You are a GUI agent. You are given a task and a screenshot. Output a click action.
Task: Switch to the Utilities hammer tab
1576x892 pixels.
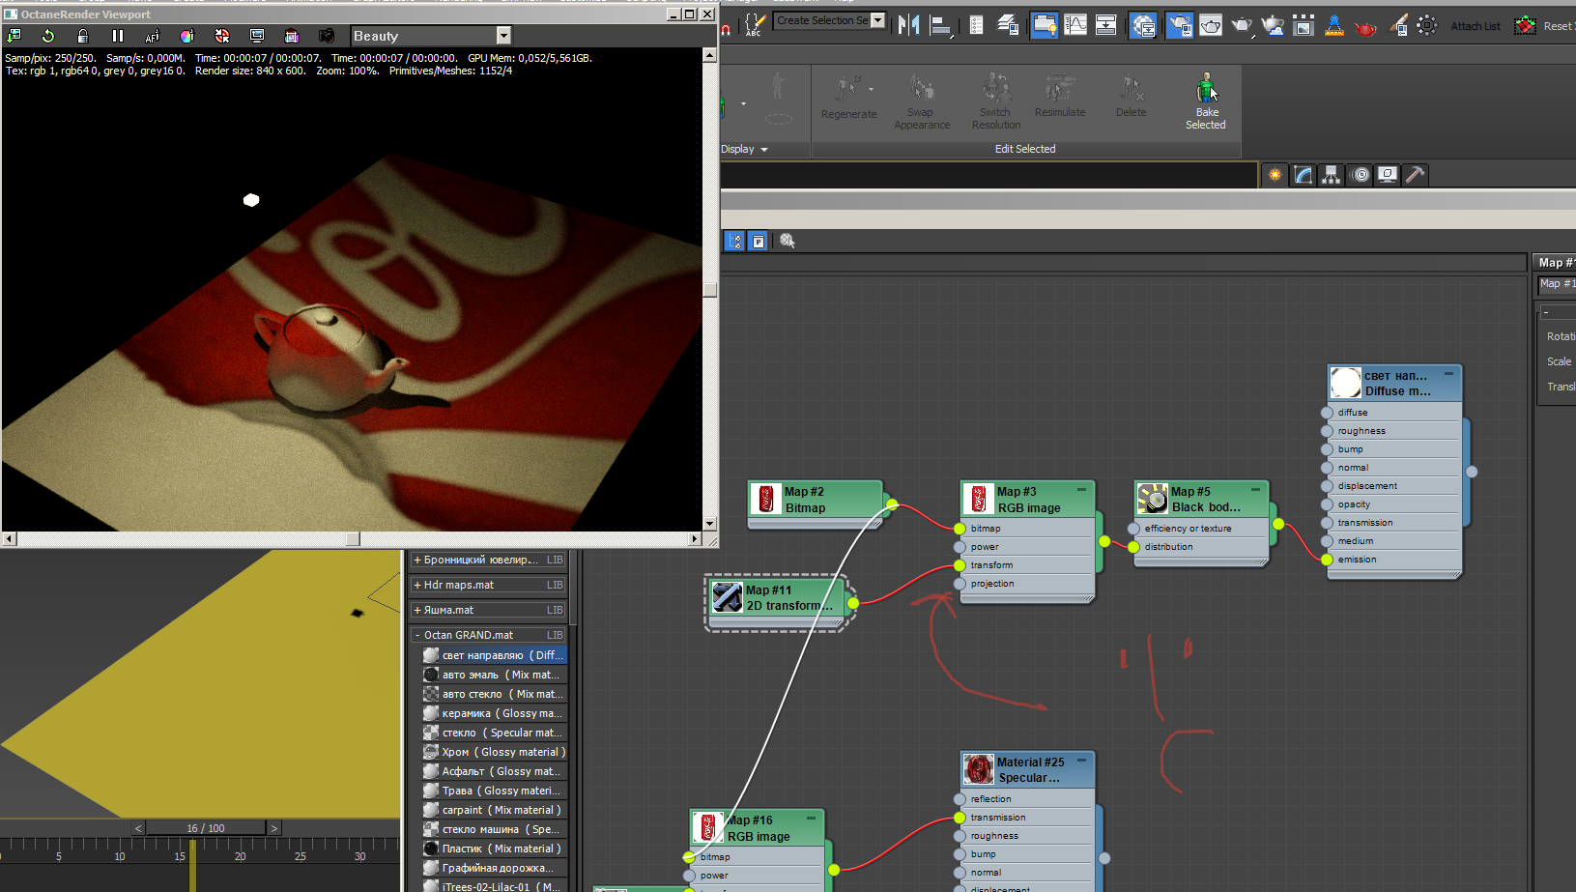tap(1415, 175)
